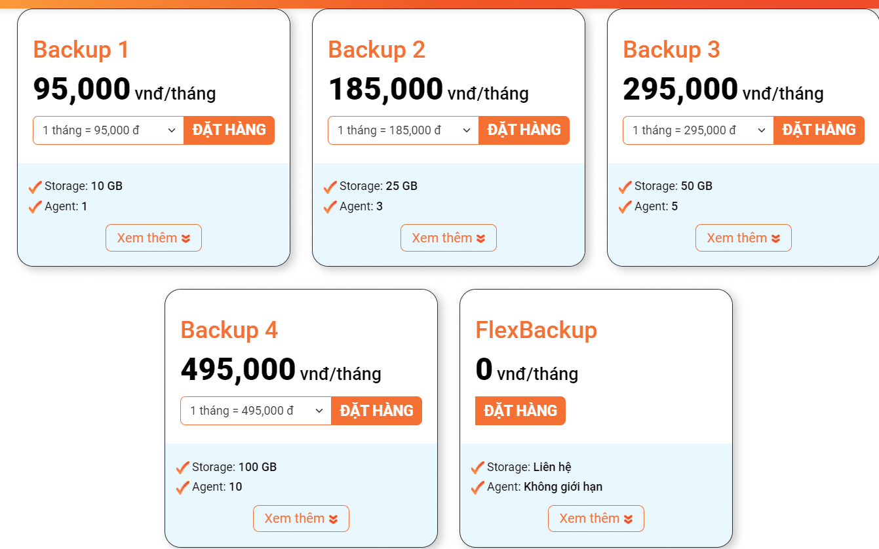The width and height of the screenshot is (879, 549).
Task: Open the Backup 4 billing period dropdown
Action: click(x=256, y=411)
